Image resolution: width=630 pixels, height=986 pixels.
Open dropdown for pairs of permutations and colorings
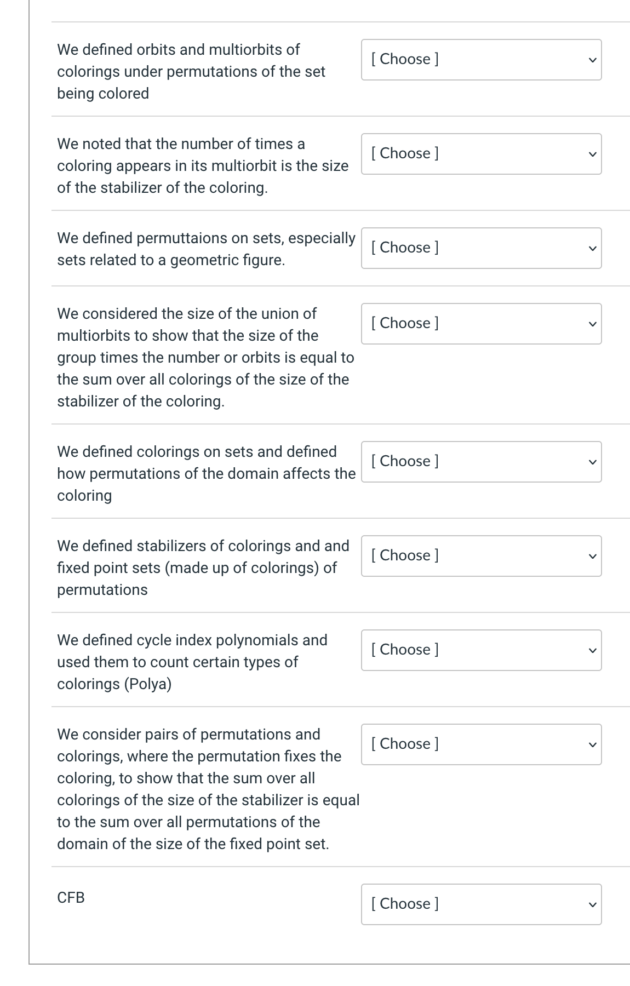481,744
